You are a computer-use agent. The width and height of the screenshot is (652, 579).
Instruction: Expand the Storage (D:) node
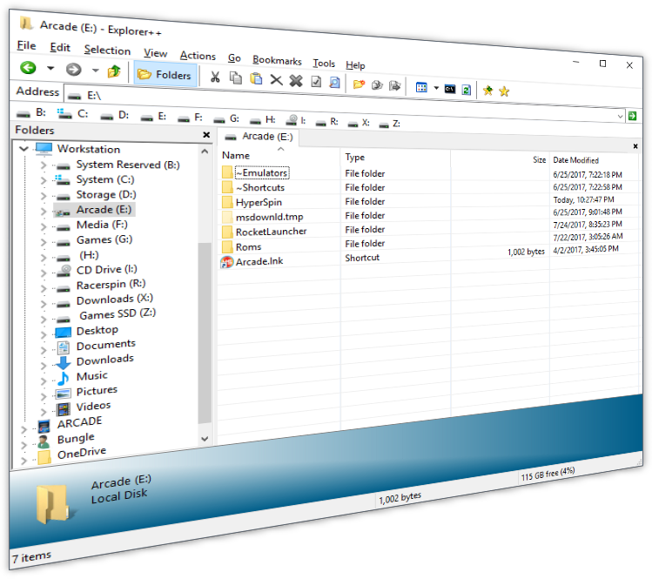pyautogui.click(x=44, y=196)
